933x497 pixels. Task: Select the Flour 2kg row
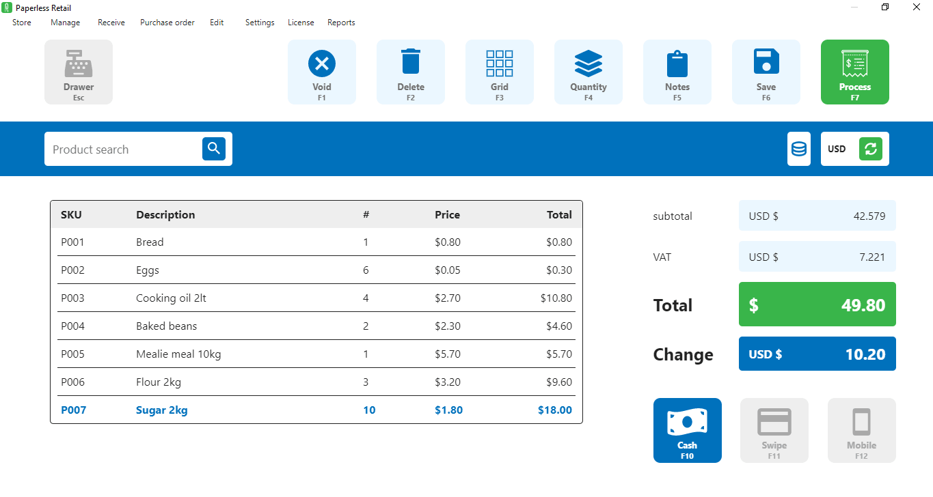coord(316,382)
